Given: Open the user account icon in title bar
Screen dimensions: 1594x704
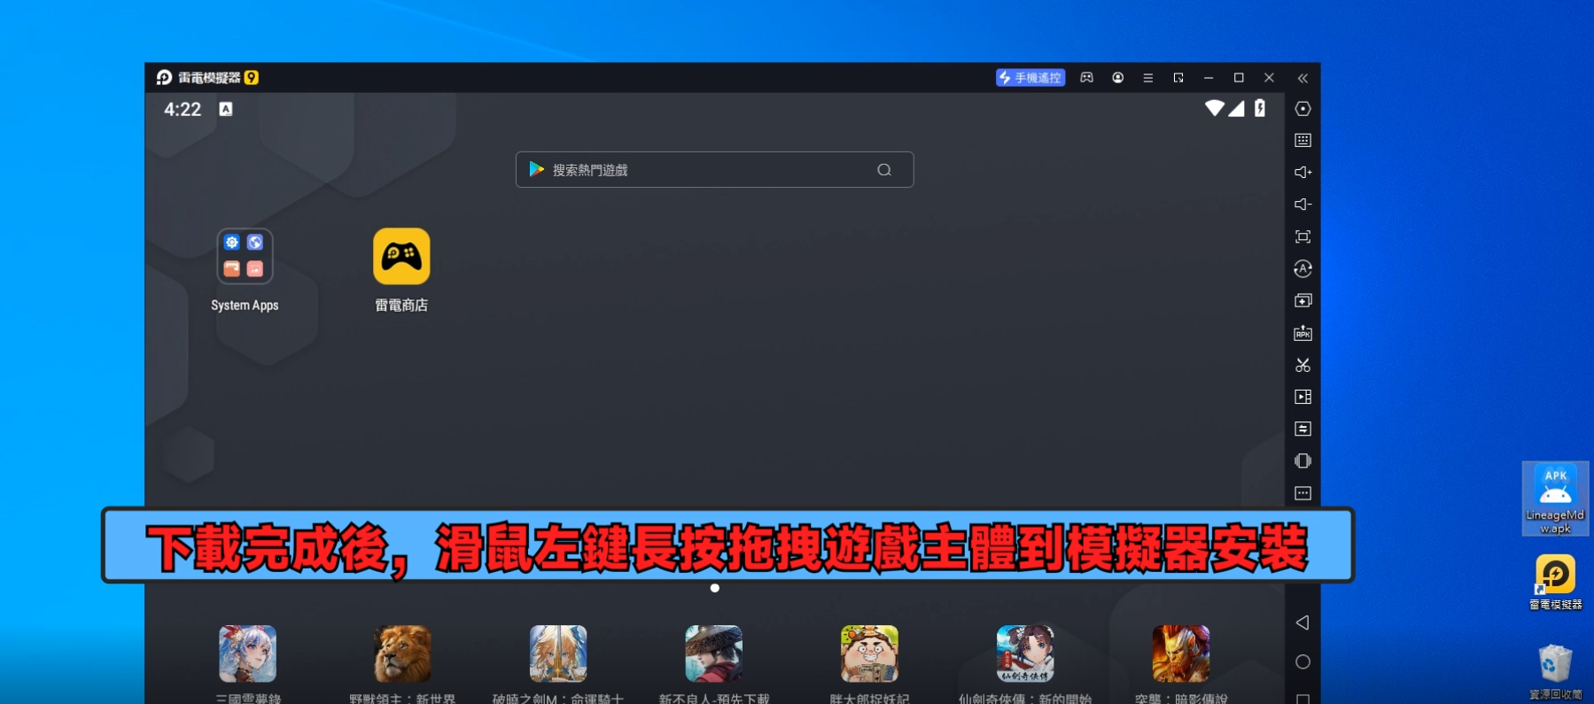Looking at the screenshot, I should 1117,78.
